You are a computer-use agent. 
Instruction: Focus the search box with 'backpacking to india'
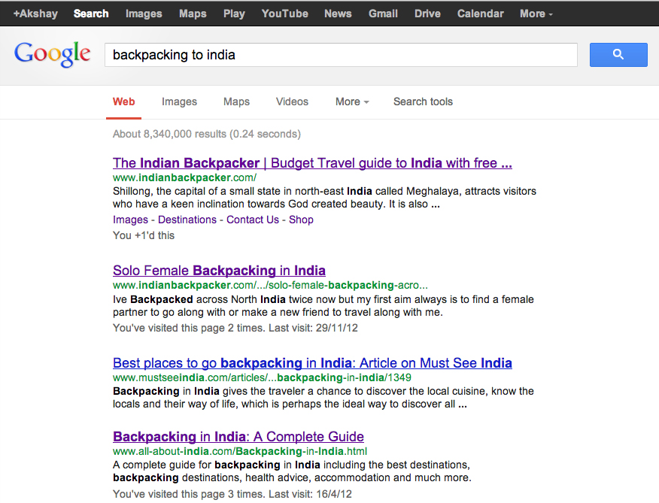point(341,55)
